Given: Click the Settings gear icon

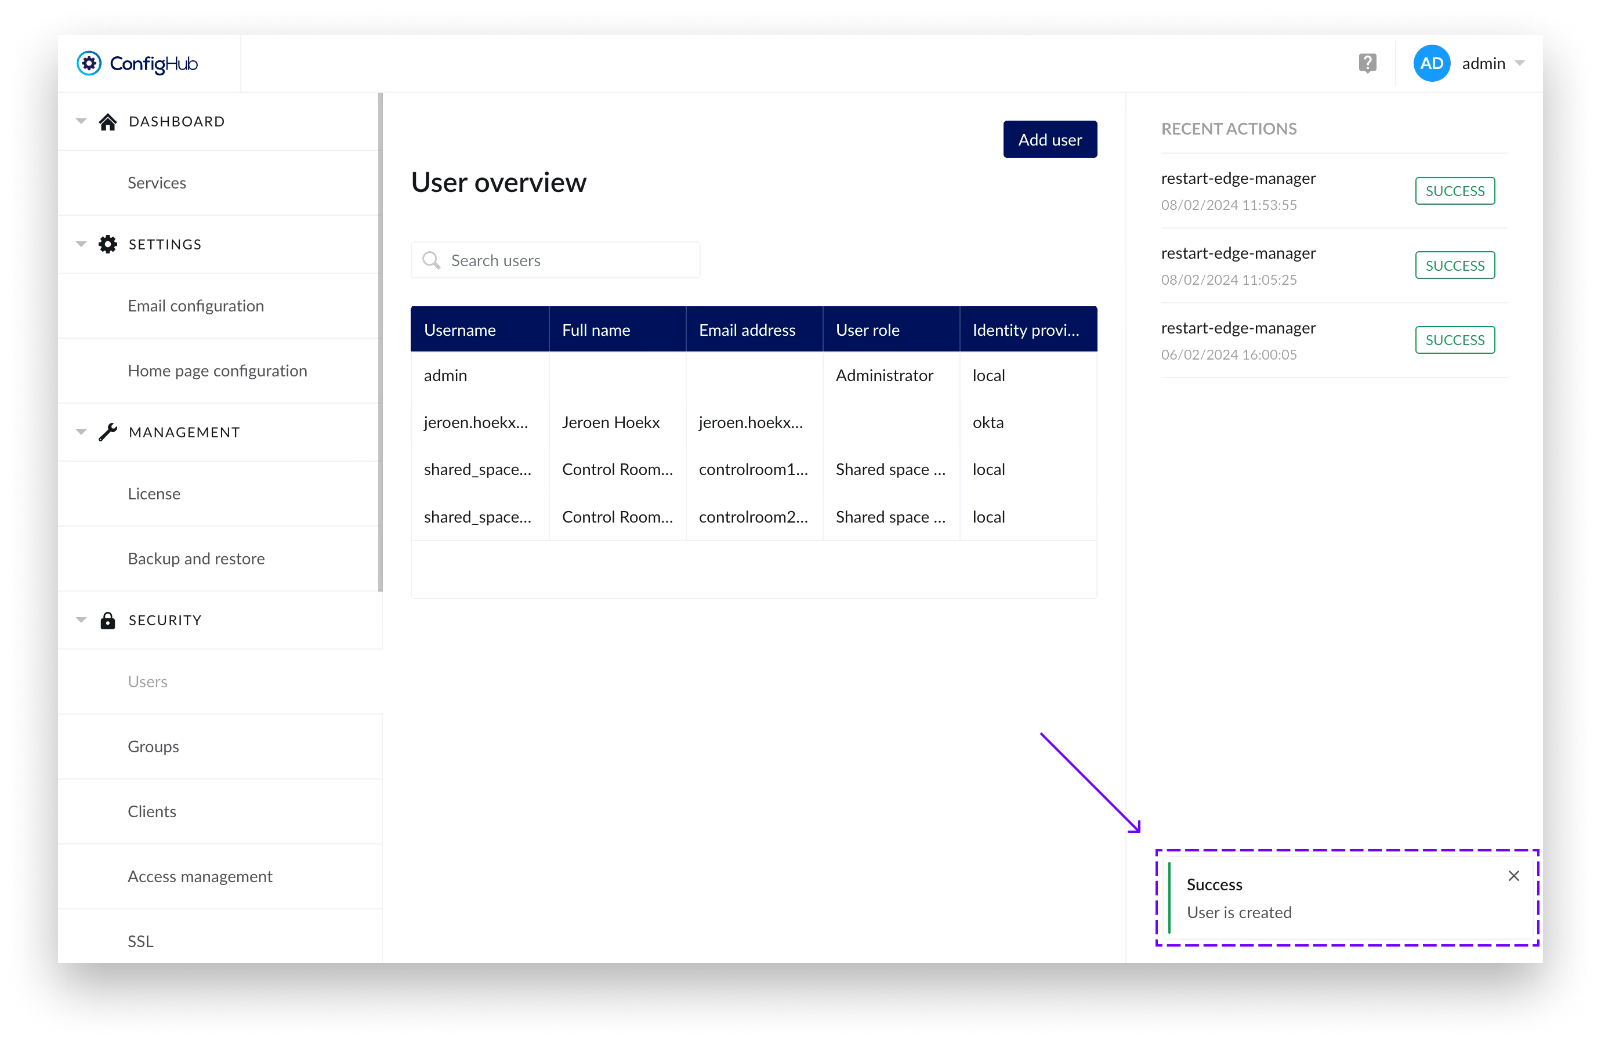Looking at the screenshot, I should tap(108, 244).
